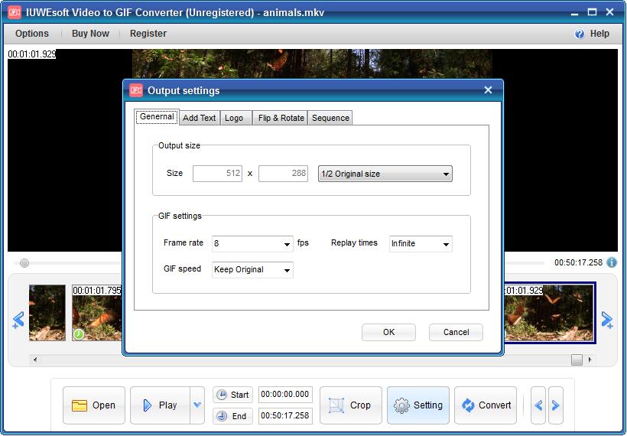Open the Buy Now menu item

pyautogui.click(x=90, y=34)
